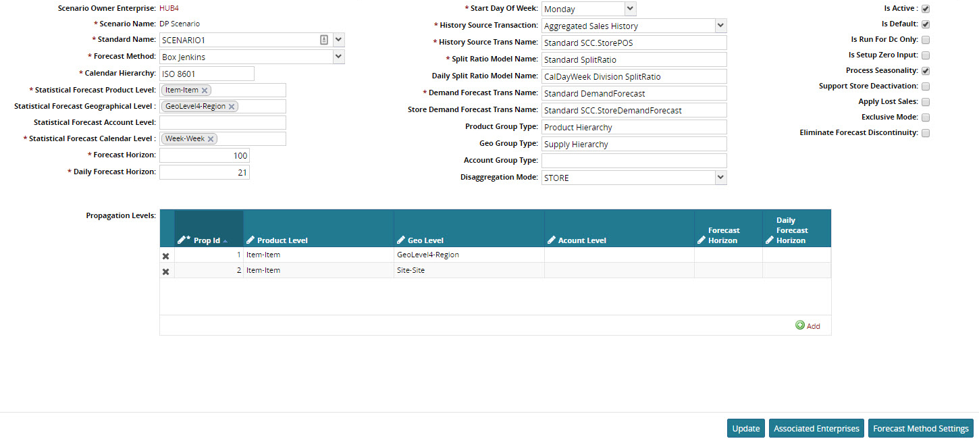Viewport: 979px width, 443px height.
Task: Click the Geo Group Type field
Action: [634, 144]
